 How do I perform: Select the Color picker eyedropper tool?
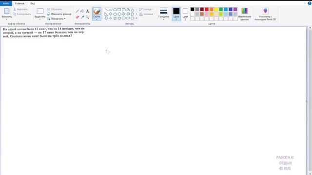[x=82, y=17]
